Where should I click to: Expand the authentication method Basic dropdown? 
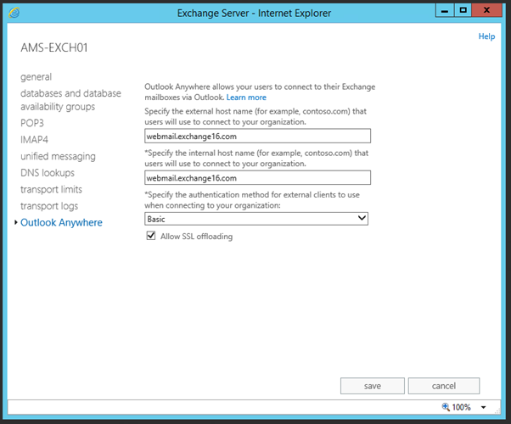point(362,219)
